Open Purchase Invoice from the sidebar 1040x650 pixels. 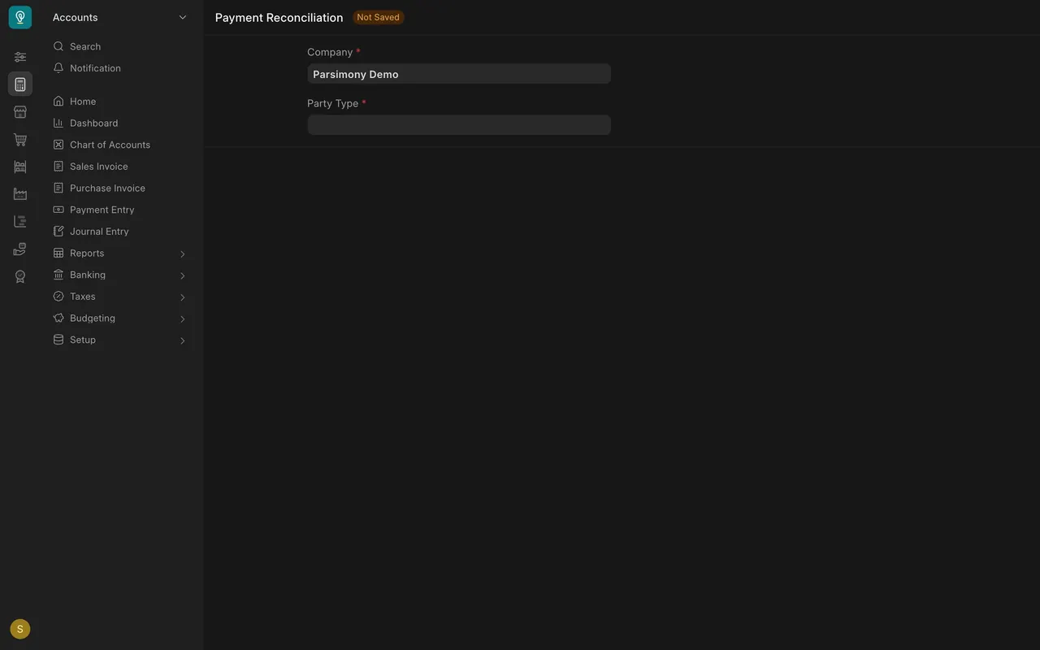pos(120,188)
